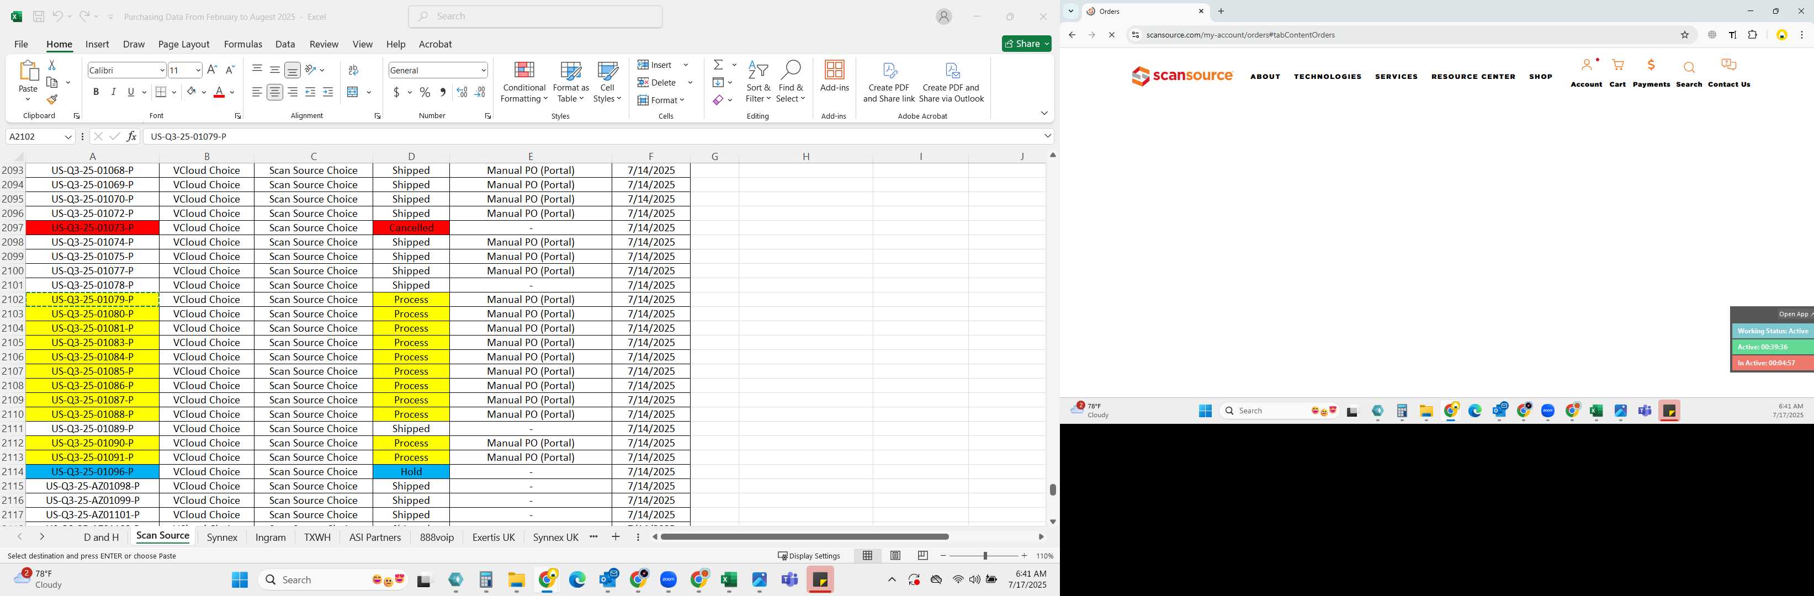Viewport: 1814px width, 596px height.
Task: Click Increase Decimal icon
Action: click(x=462, y=92)
